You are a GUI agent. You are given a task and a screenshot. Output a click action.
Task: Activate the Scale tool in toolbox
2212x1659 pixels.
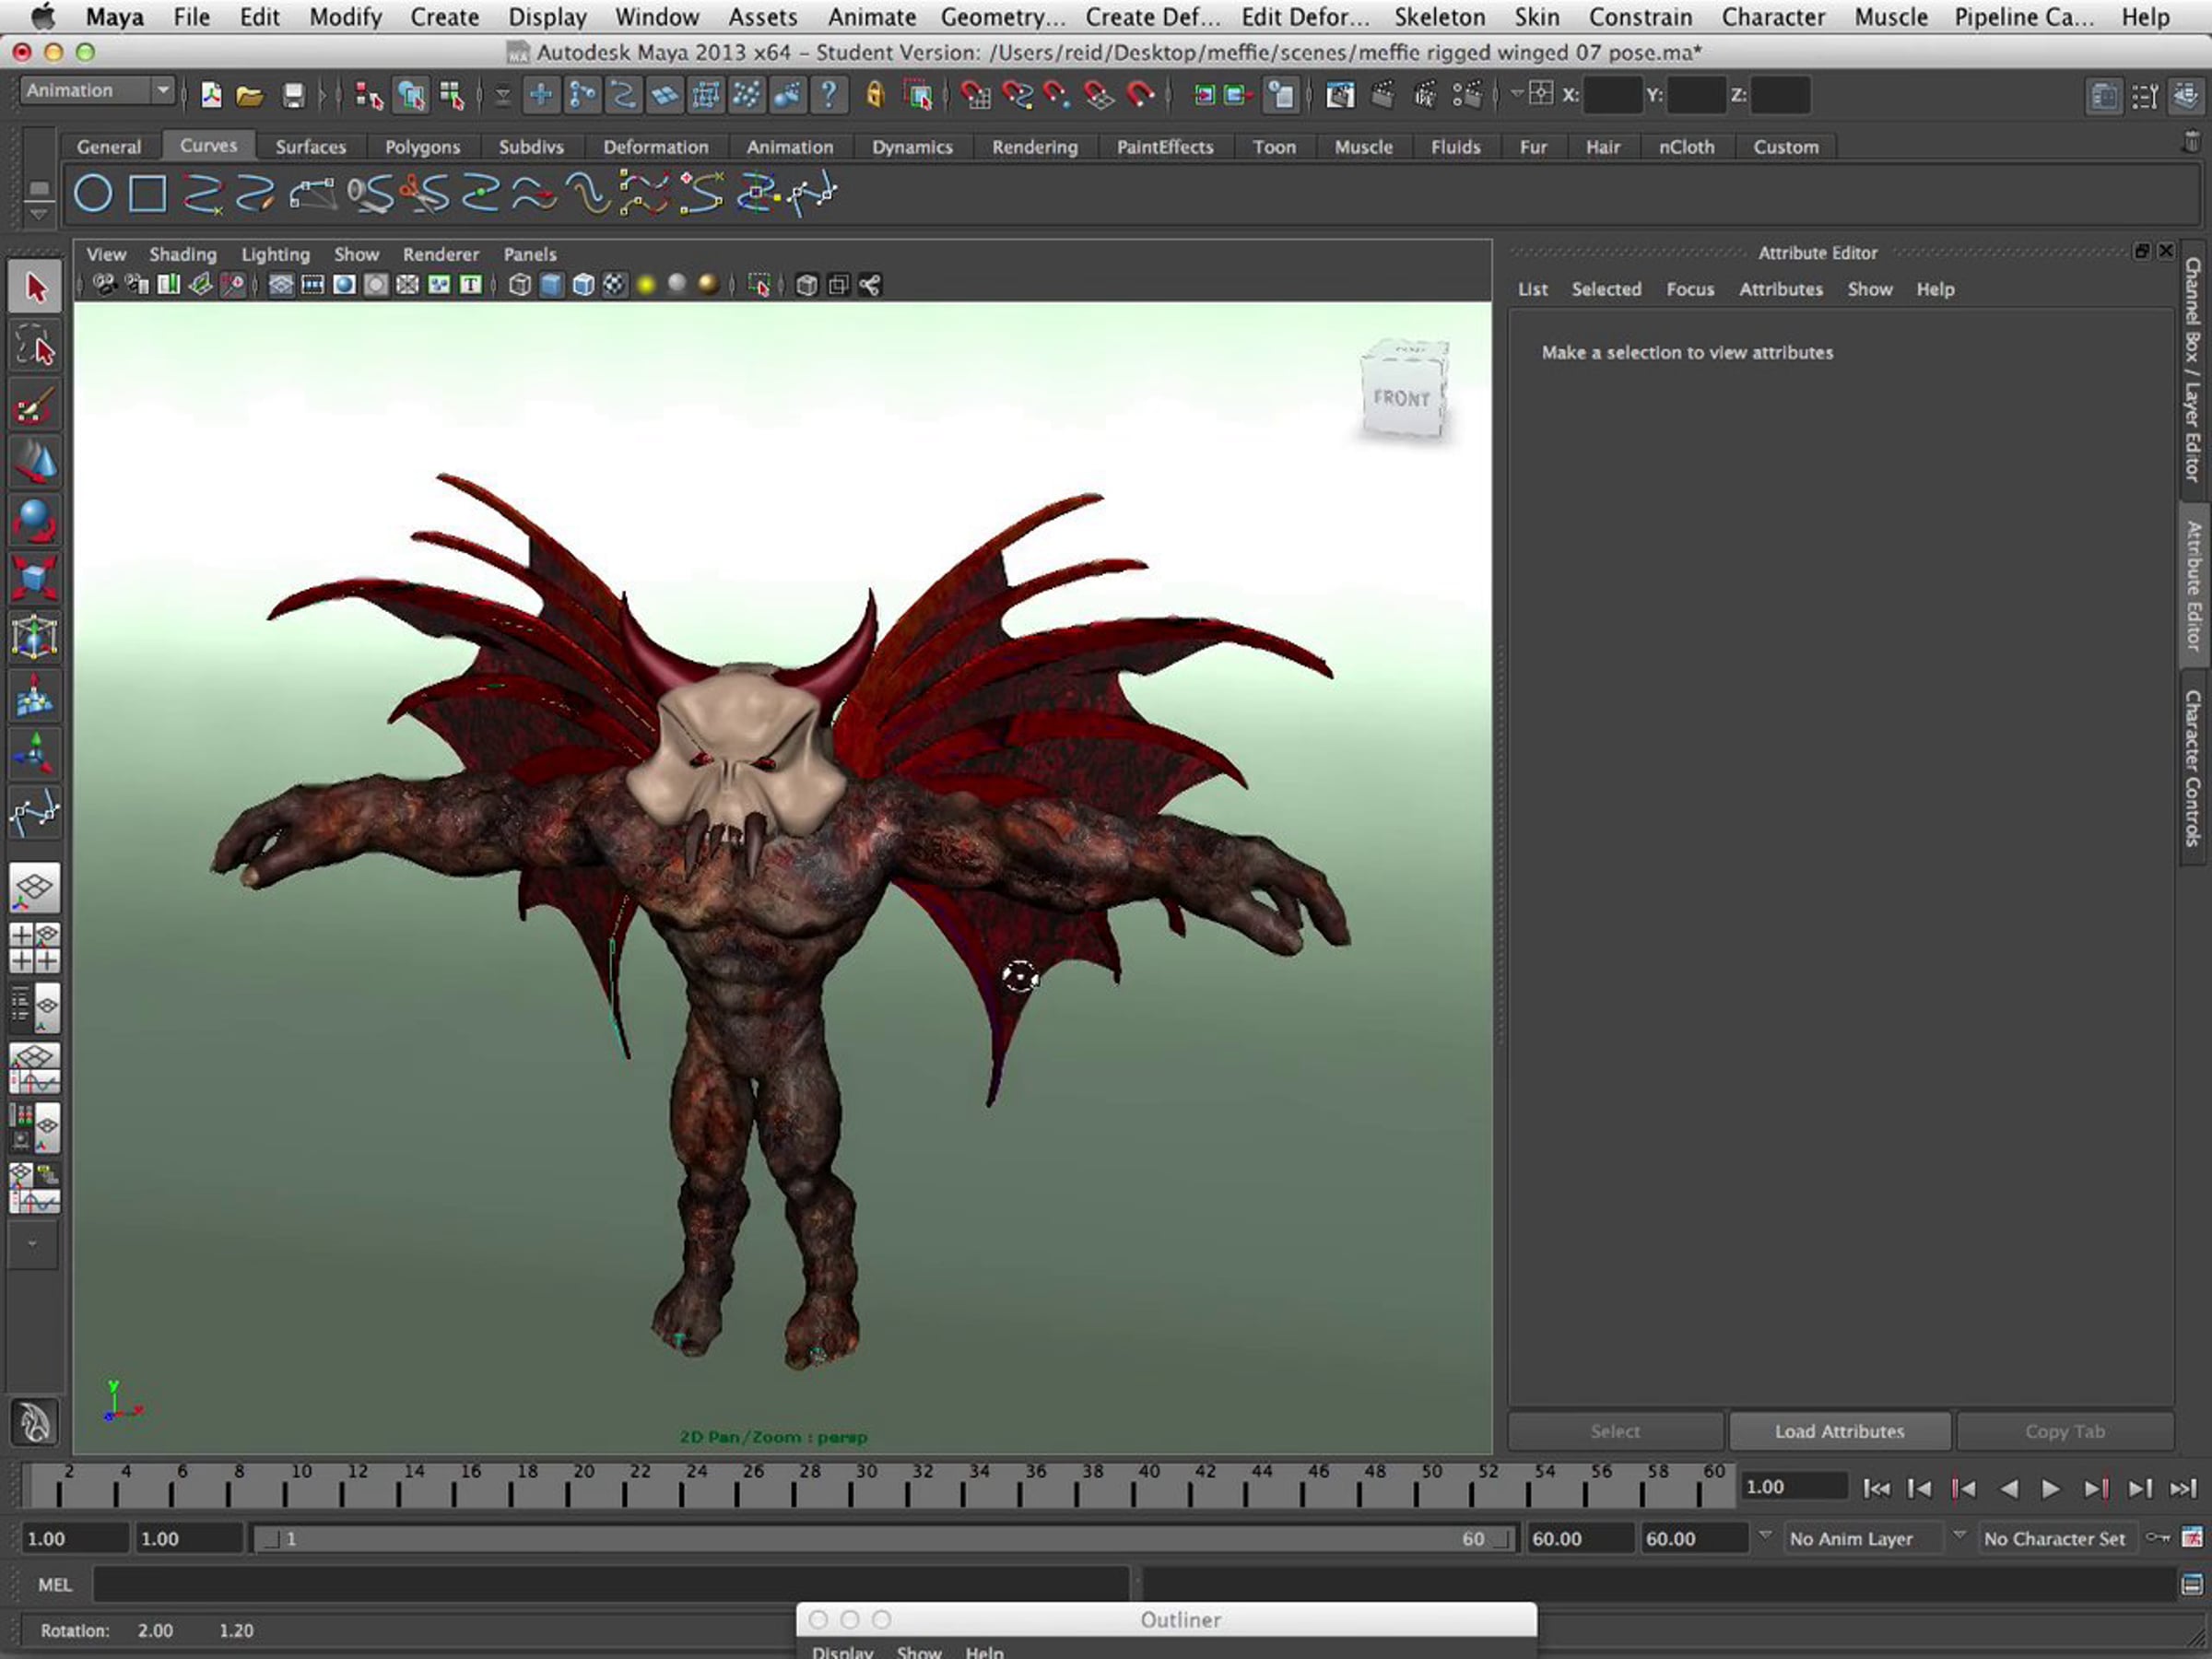click(35, 579)
